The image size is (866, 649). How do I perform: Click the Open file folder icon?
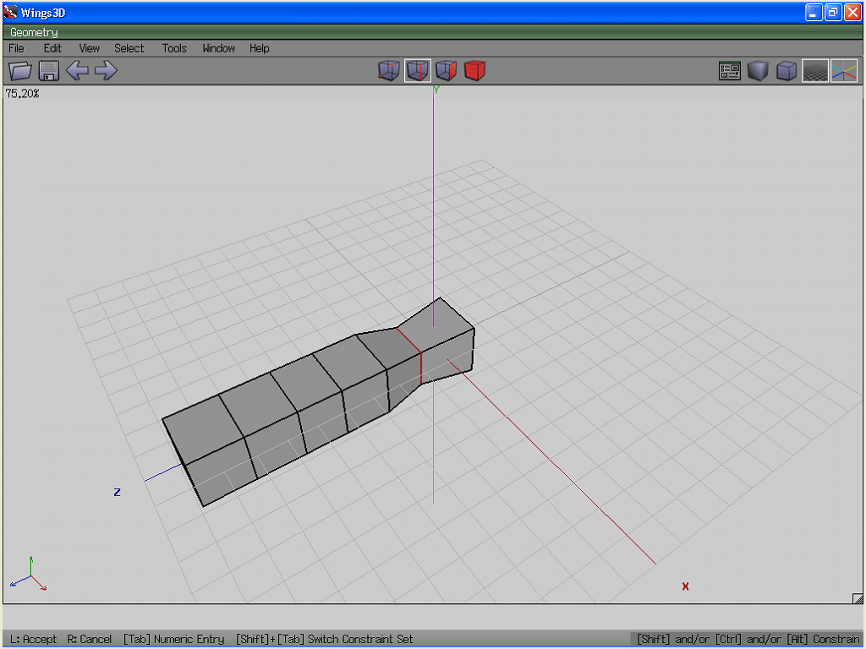(19, 71)
